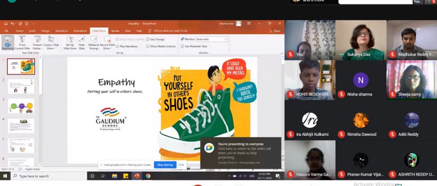Save the presentation from Quick Access toolbar
The height and width of the screenshot is (186, 437).
6,24
